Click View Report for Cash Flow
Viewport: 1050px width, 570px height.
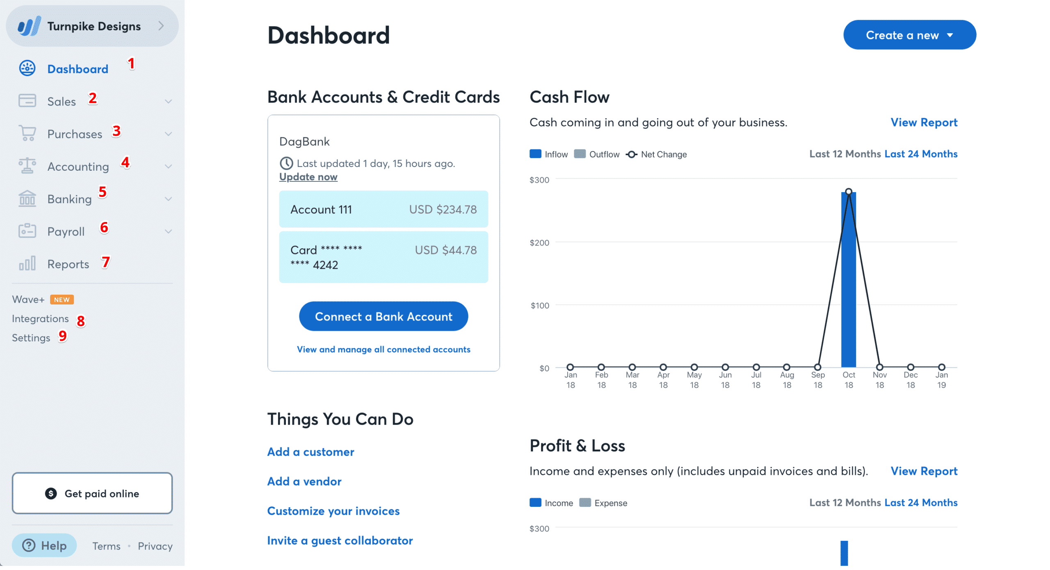tap(924, 122)
